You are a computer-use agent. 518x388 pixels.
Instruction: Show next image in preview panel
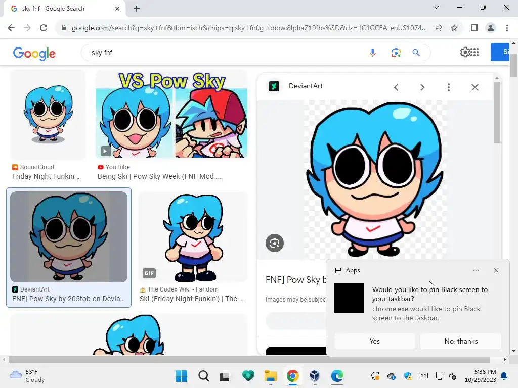click(x=422, y=87)
